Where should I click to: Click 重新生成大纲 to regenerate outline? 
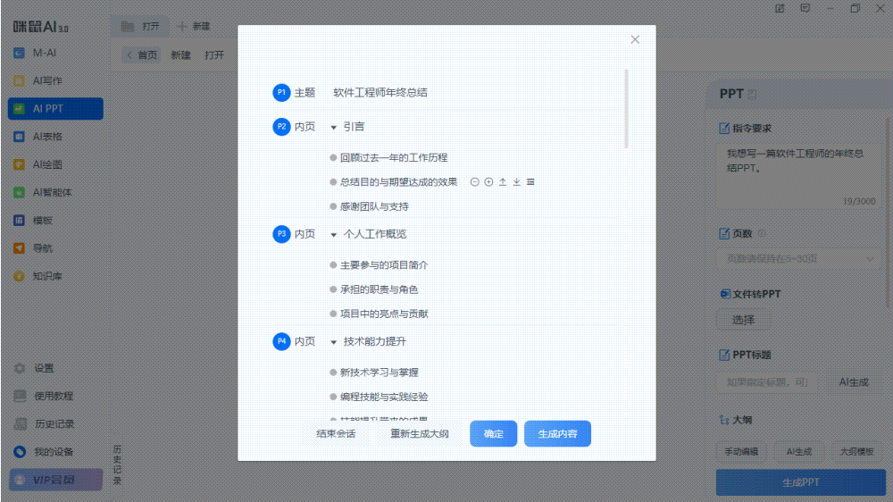point(419,434)
